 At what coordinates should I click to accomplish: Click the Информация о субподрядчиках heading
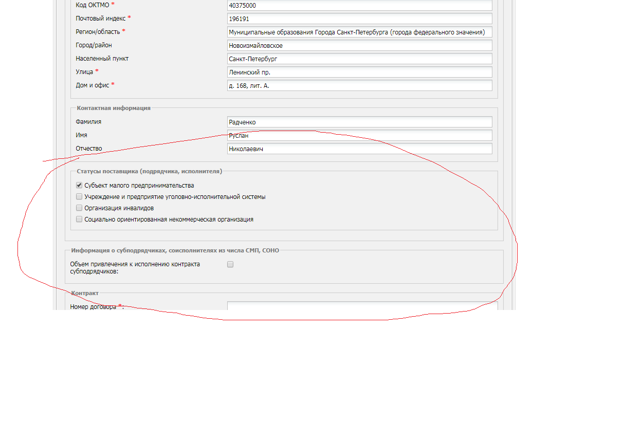point(175,250)
